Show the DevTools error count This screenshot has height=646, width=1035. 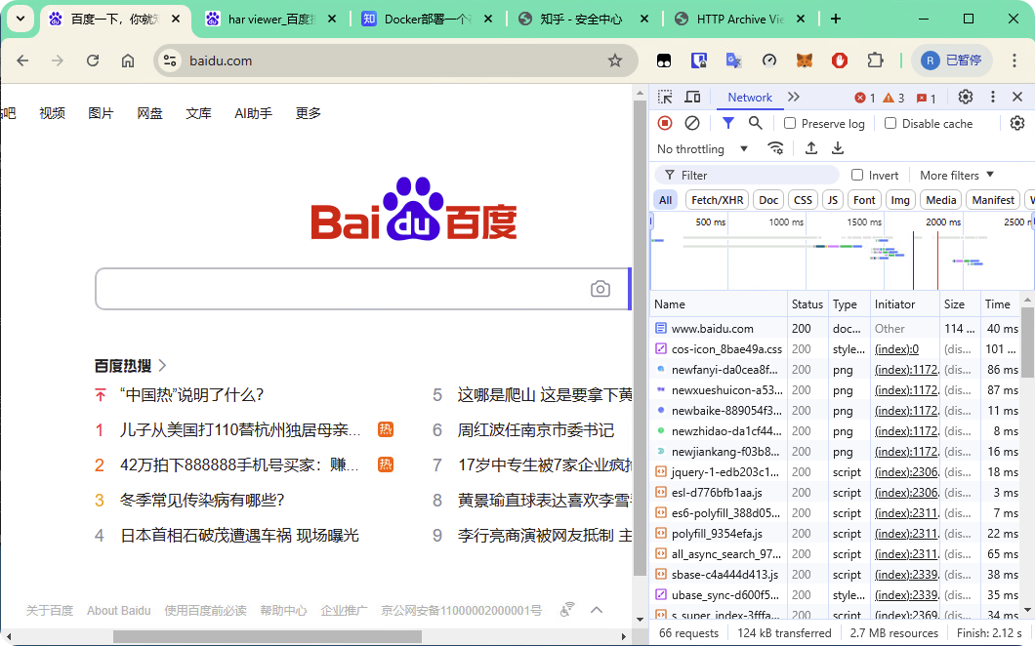pyautogui.click(x=865, y=98)
